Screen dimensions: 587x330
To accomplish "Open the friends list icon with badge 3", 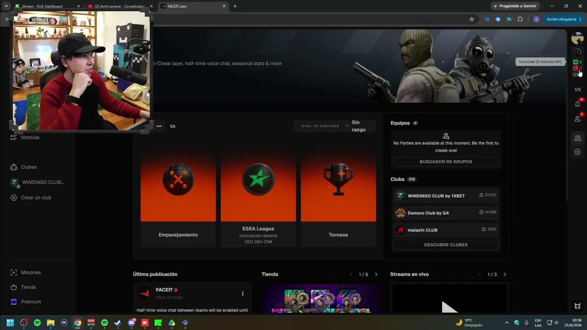I will (x=577, y=119).
